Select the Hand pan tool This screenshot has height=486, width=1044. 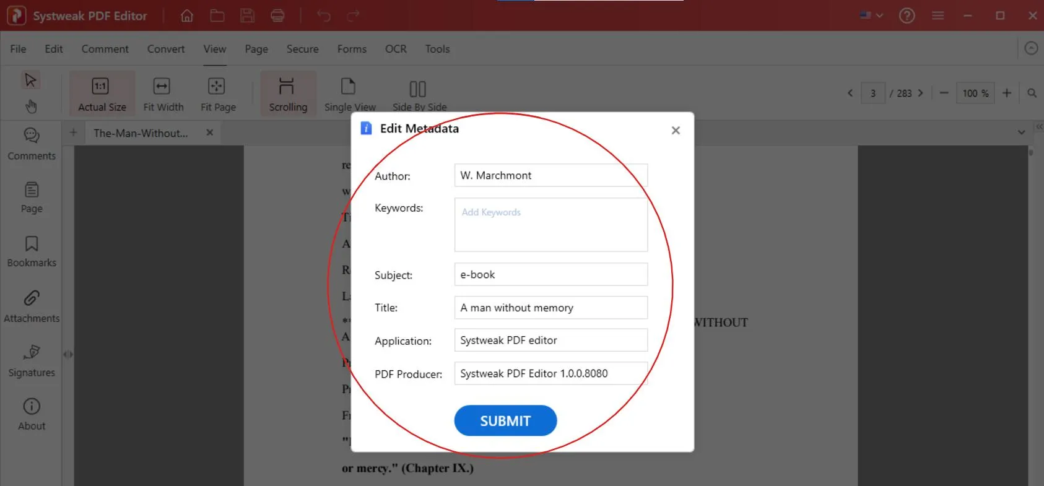point(31,106)
